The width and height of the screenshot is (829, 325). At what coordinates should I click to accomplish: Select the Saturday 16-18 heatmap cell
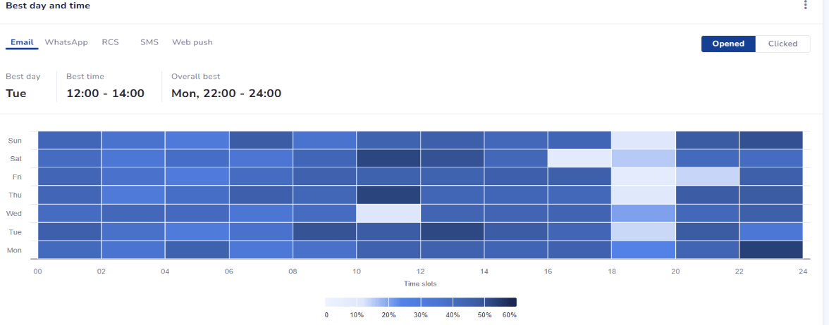click(x=579, y=158)
